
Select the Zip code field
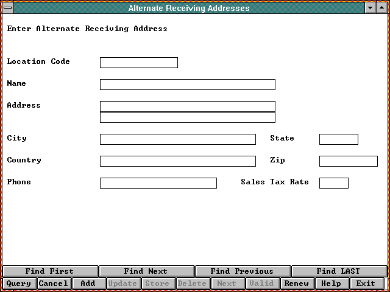[348, 161]
